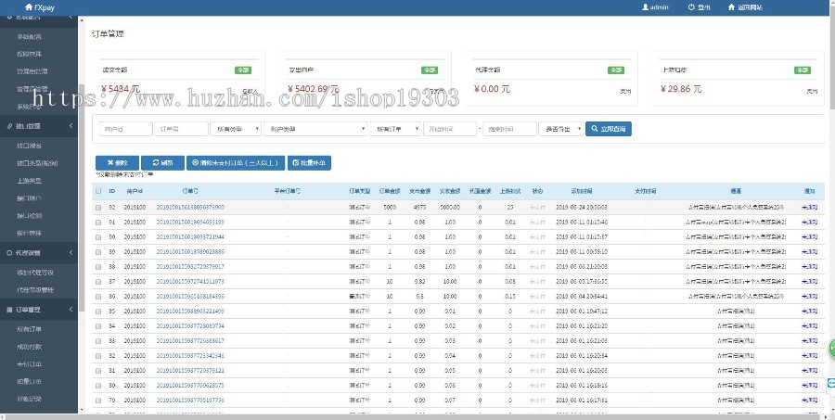Open the 是否导出 export dropdown
Screen dimensions: 835x420
[560, 129]
